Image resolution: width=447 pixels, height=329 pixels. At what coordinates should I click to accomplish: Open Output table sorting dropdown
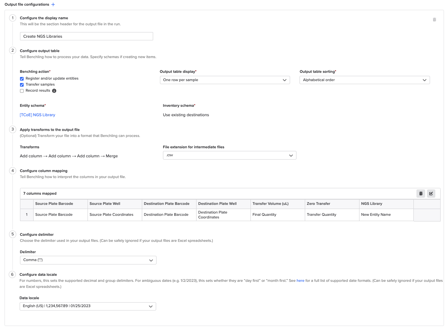[x=365, y=80]
